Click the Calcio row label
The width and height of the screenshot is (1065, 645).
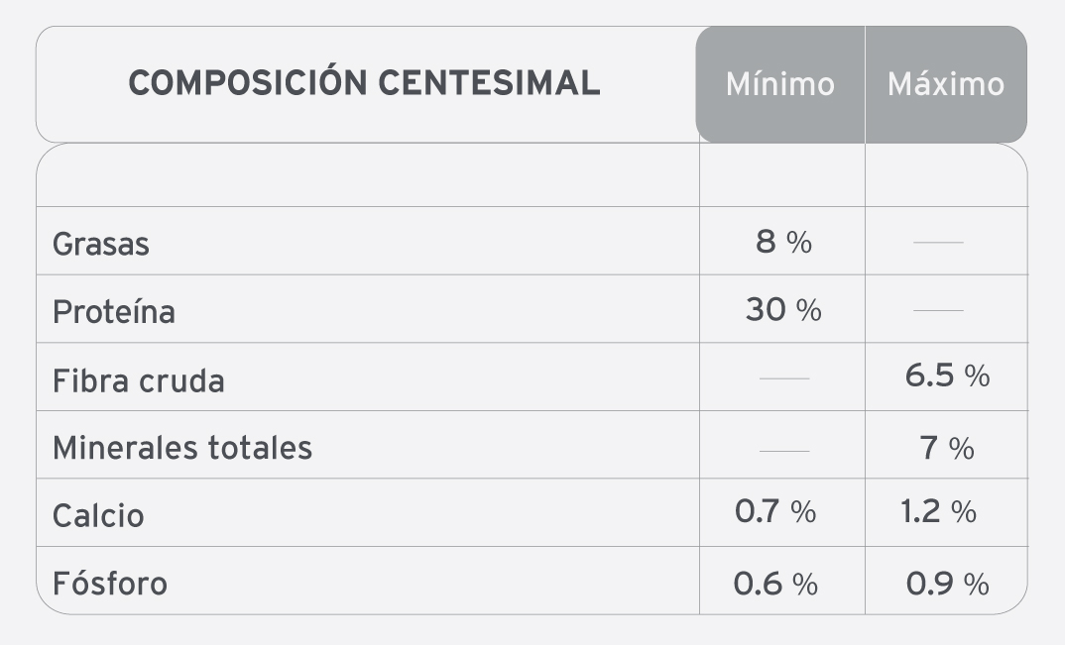point(98,515)
